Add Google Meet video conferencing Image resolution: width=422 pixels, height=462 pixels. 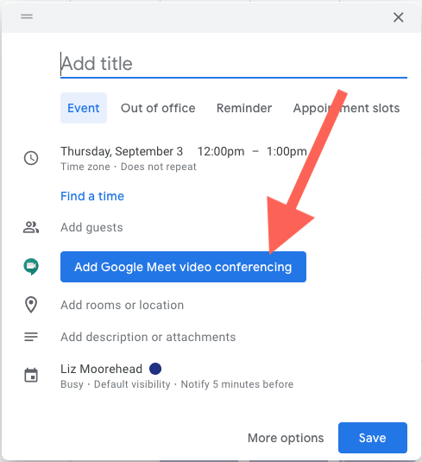[183, 267]
